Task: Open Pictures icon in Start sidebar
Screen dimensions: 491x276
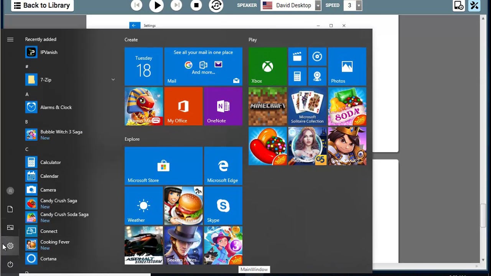Action: pyautogui.click(x=10, y=227)
